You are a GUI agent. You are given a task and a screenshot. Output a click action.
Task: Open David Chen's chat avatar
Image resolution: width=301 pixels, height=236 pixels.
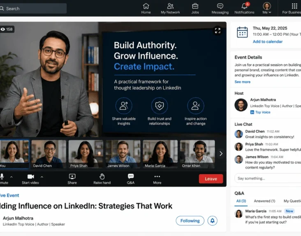tap(238, 134)
